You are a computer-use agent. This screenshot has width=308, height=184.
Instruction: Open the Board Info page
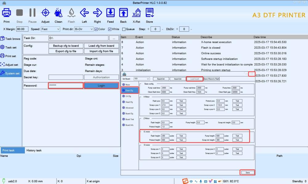tap(128, 125)
